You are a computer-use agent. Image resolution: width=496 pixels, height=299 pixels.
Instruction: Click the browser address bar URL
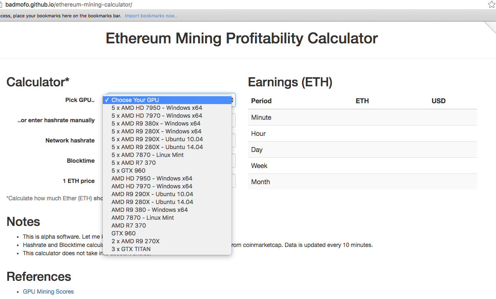[x=68, y=5]
